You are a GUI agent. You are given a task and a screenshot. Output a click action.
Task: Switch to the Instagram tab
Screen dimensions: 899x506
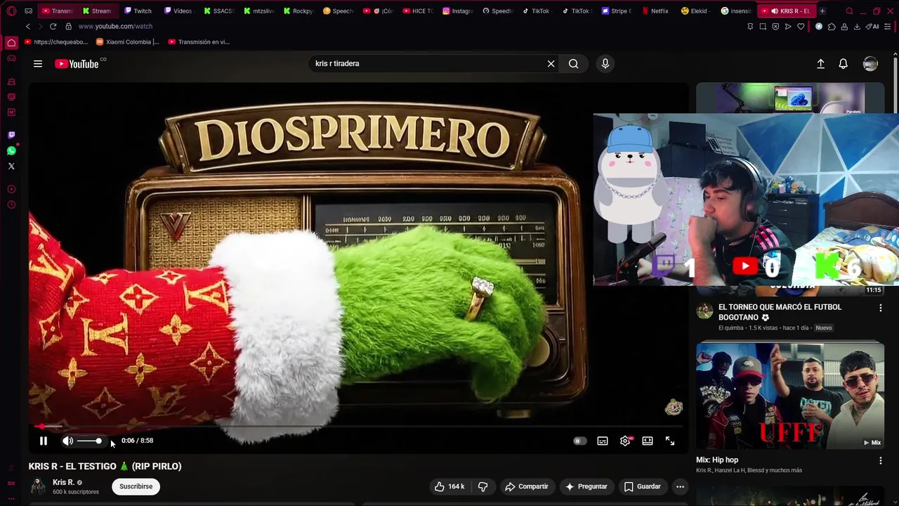(x=457, y=11)
